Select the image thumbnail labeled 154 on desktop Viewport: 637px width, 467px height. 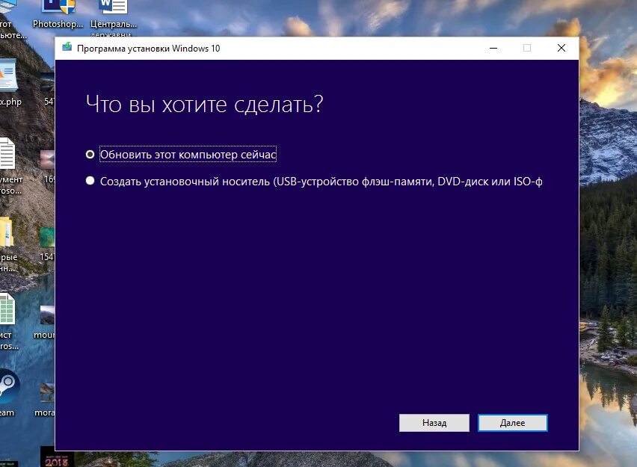pyautogui.click(x=47, y=237)
